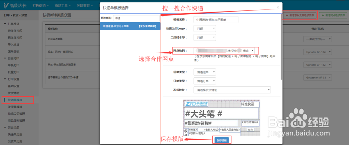Open 导入发货 in sidebar

coord(14,45)
